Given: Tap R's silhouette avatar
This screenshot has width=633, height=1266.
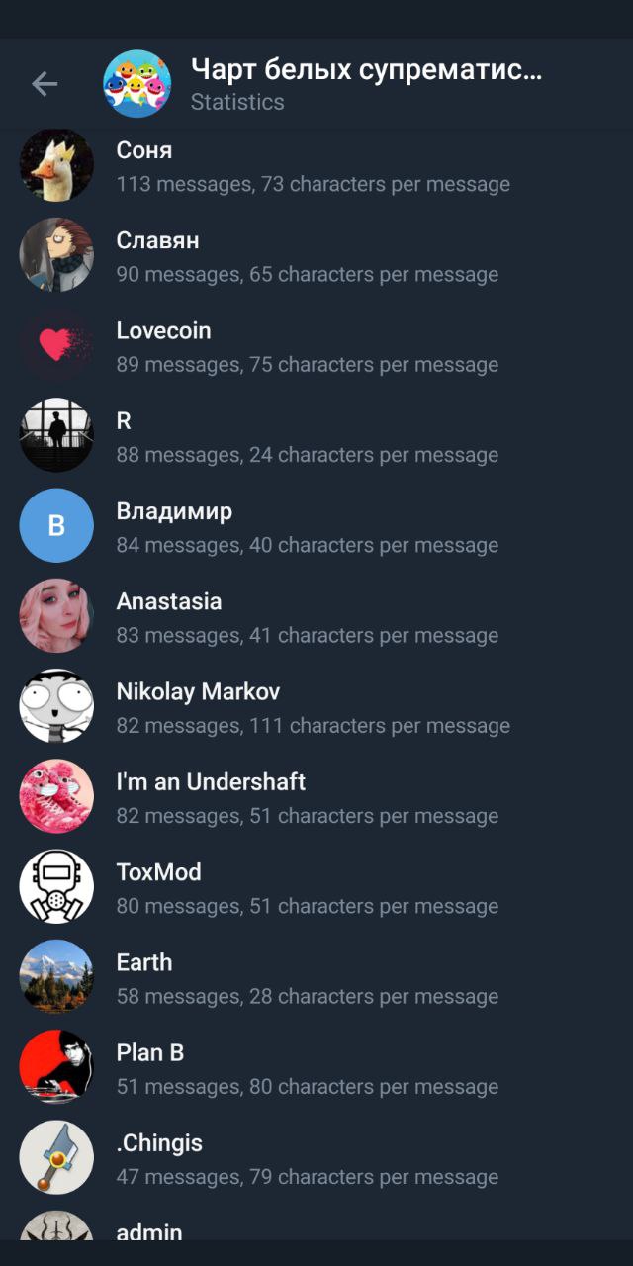Looking at the screenshot, I should pyautogui.click(x=56, y=435).
